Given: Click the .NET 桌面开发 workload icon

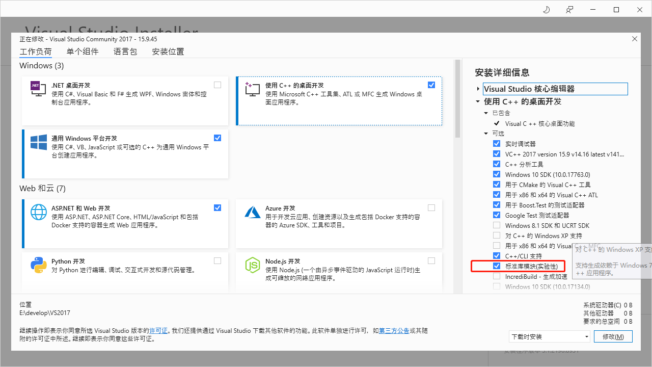Looking at the screenshot, I should [38, 89].
